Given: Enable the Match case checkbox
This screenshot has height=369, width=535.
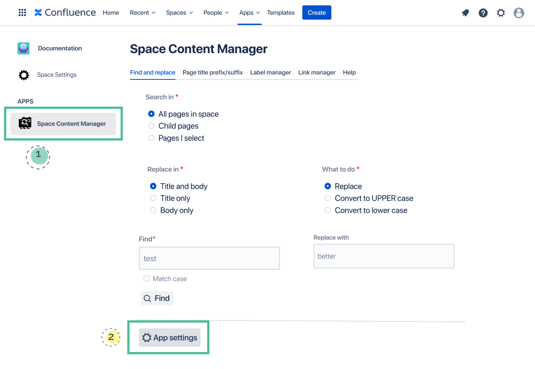Looking at the screenshot, I should point(146,278).
